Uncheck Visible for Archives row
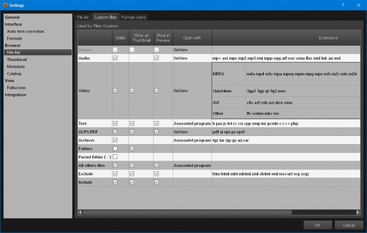The width and height of the screenshot is (367, 233). 115,140
